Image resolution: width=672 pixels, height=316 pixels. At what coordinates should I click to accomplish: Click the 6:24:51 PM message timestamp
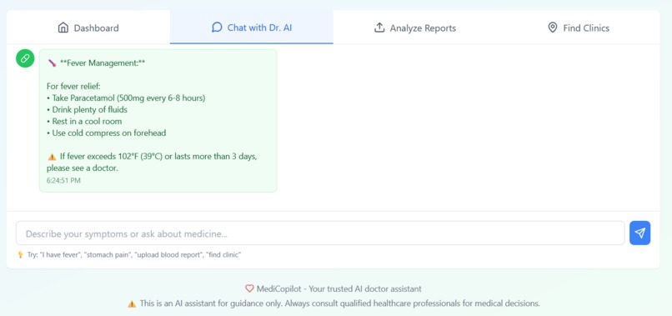(63, 180)
